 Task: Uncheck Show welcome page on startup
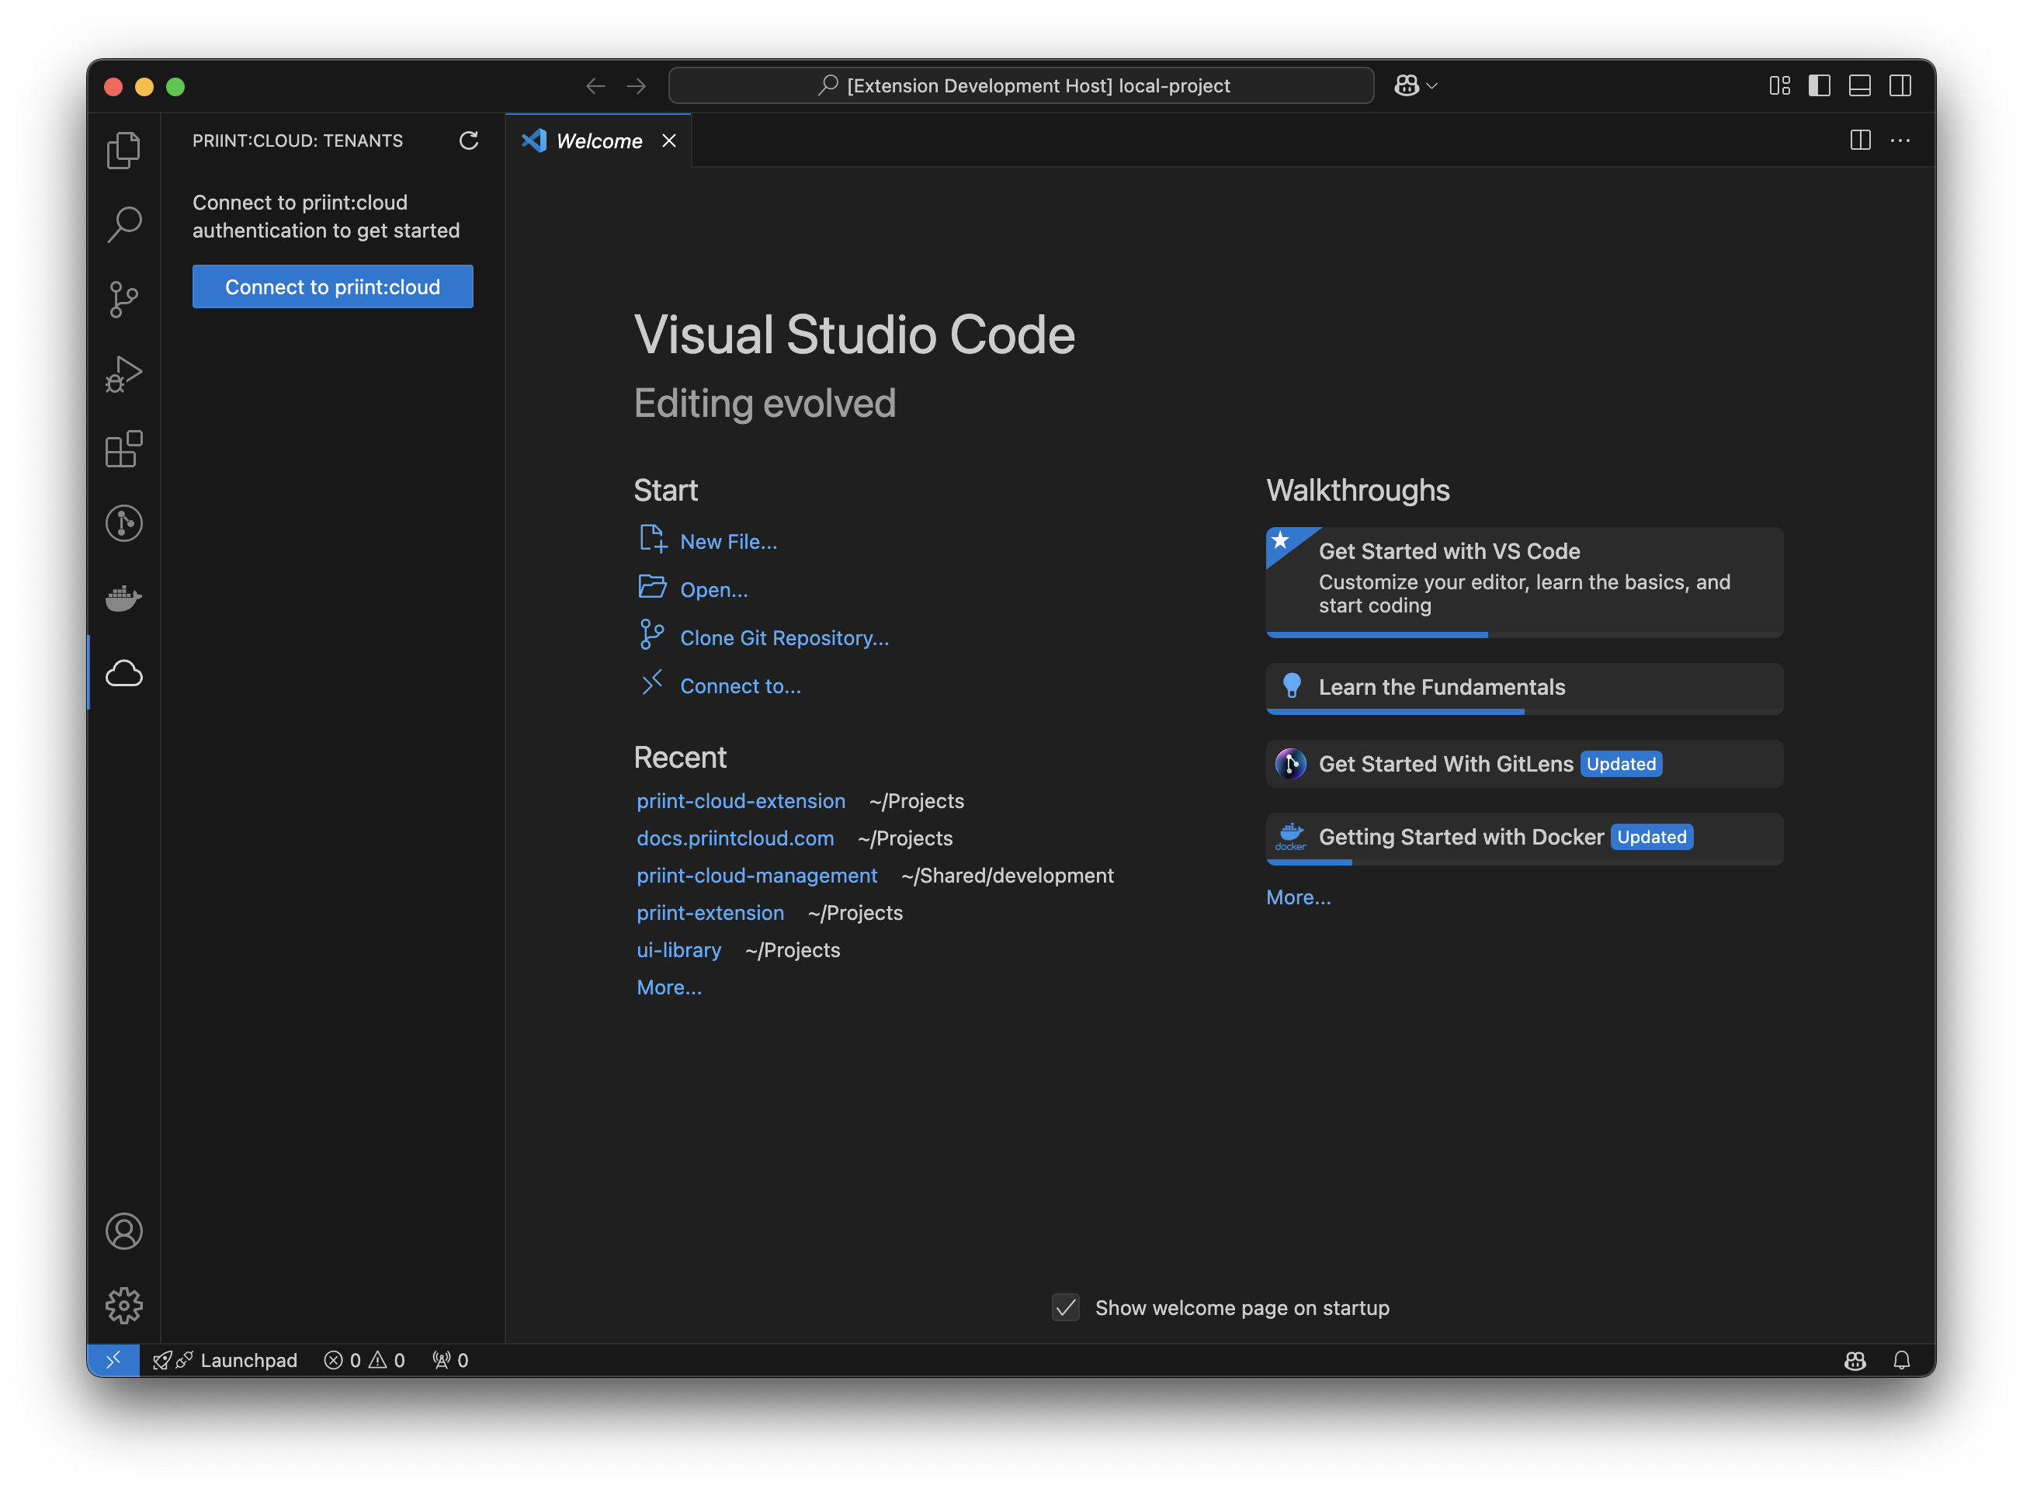point(1066,1306)
